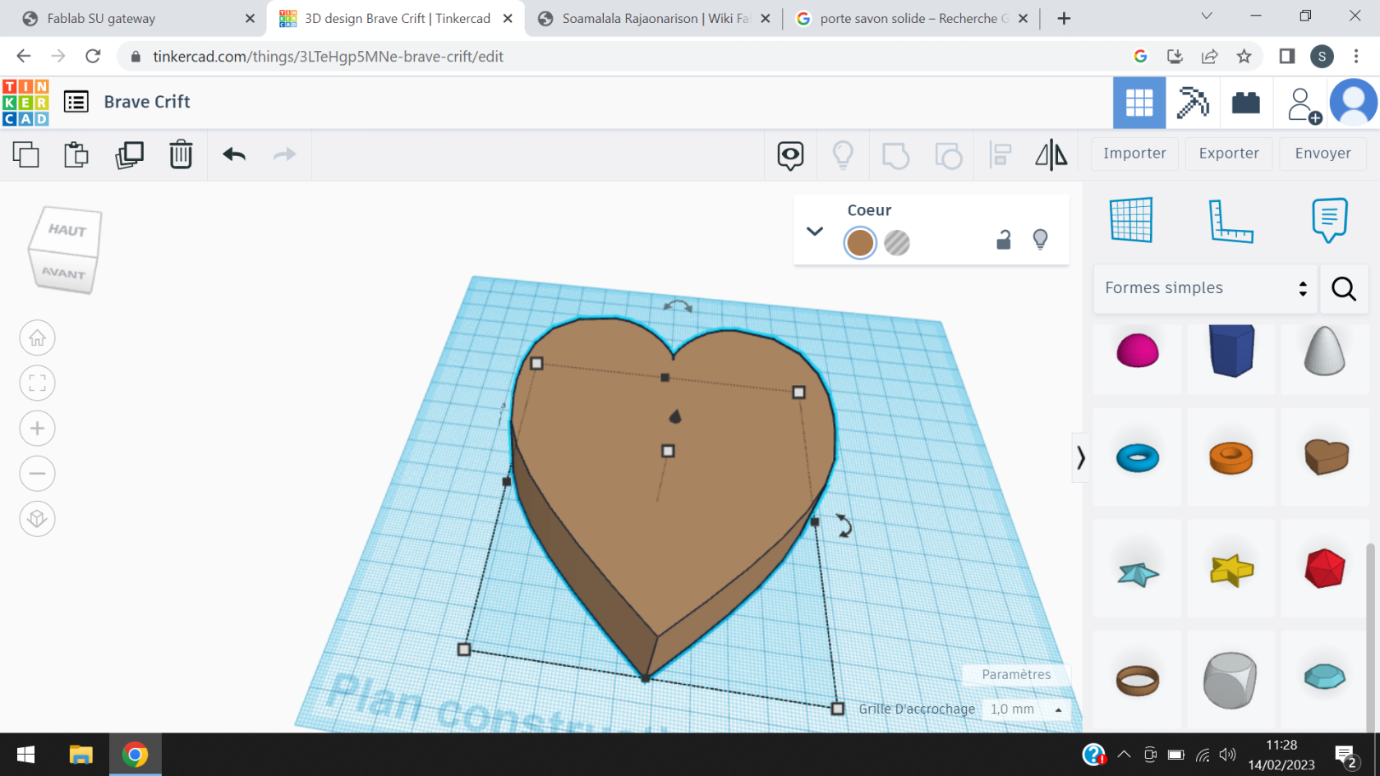Viewport: 1380px width, 776px height.
Task: Click the Importer button
Action: (x=1134, y=154)
